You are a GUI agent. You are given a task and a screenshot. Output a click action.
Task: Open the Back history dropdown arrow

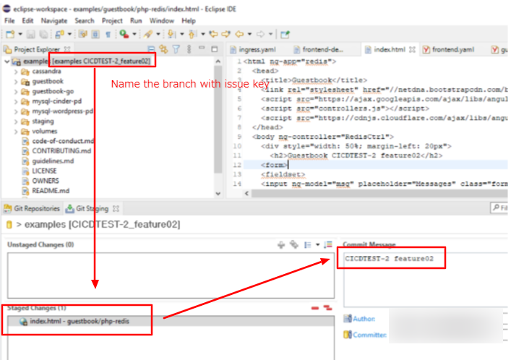[x=249, y=34]
